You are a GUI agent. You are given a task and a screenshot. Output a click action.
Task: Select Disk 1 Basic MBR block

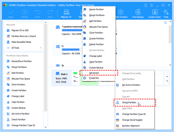(x=61, y=78)
